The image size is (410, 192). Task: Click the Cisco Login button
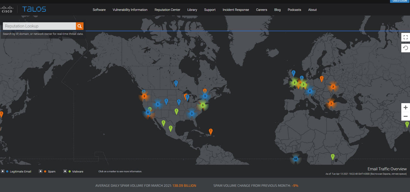coord(399,1)
